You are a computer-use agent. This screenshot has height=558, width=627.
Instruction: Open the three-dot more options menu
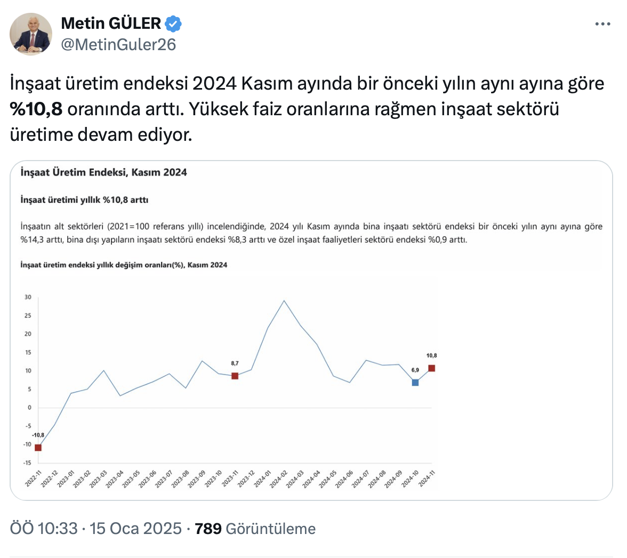[602, 24]
